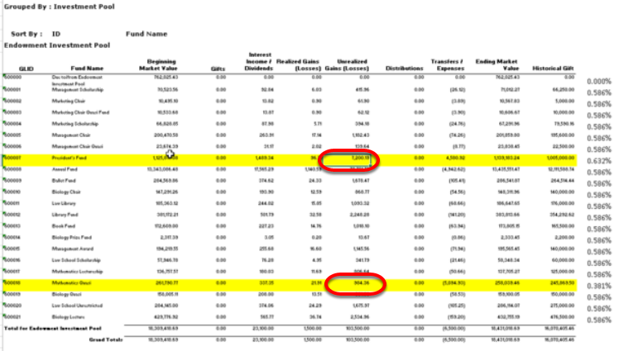619x351 pixels.
Task: Select the 'Grand Totals' label
Action: point(106,339)
